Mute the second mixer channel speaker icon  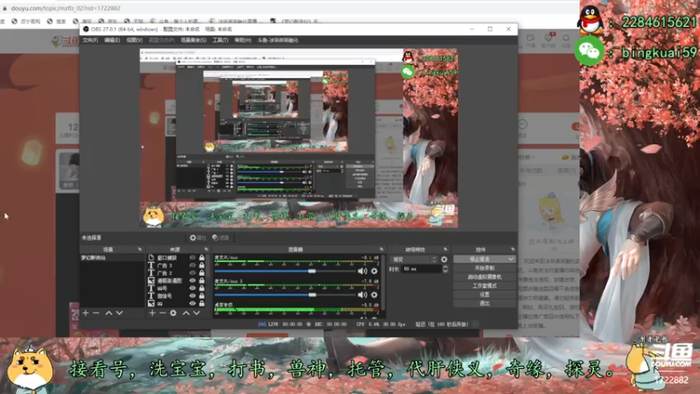click(362, 295)
